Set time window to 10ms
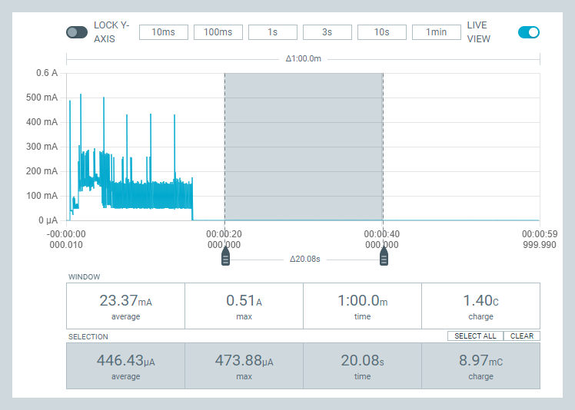The width and height of the screenshot is (575, 410). tap(164, 32)
